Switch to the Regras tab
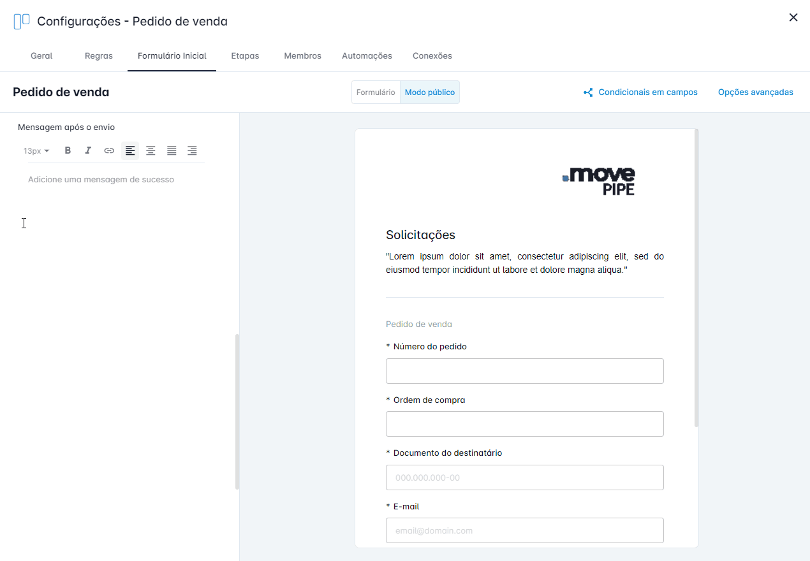The height and width of the screenshot is (561, 810). point(99,55)
